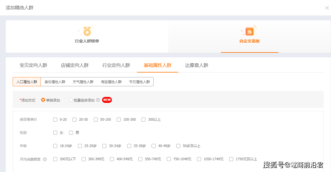Click the red NEW badge

[x=107, y=100]
